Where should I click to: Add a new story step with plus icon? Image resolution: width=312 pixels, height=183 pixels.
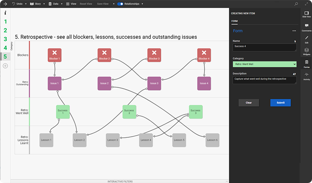(x=5, y=66)
